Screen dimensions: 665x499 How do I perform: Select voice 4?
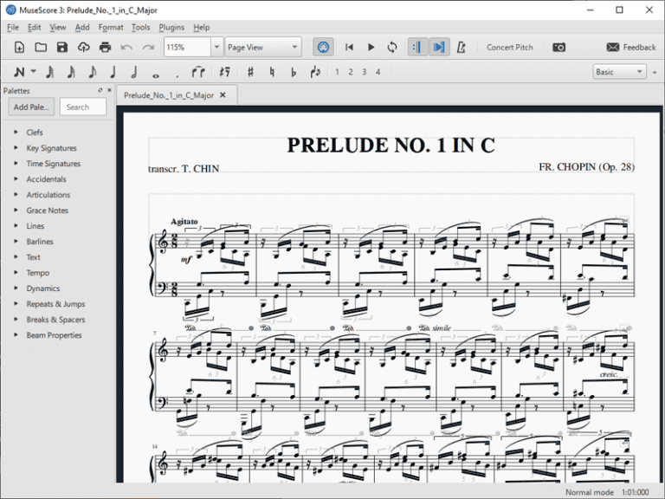tap(378, 72)
